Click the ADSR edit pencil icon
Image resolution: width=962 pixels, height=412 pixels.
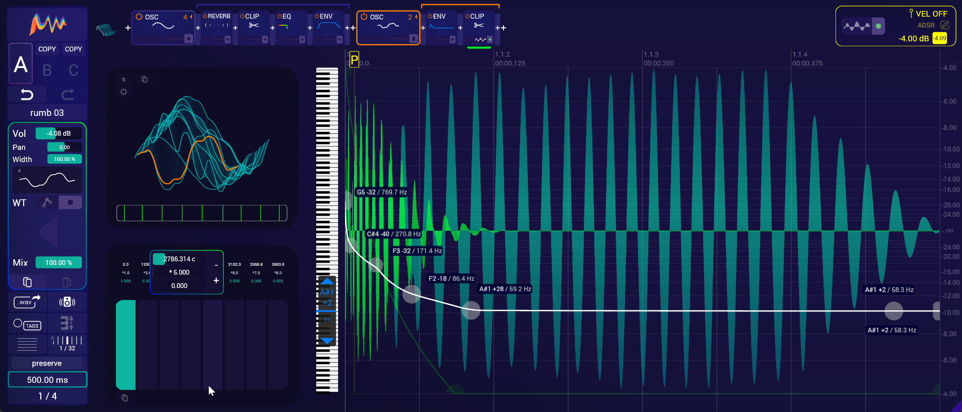coord(945,25)
